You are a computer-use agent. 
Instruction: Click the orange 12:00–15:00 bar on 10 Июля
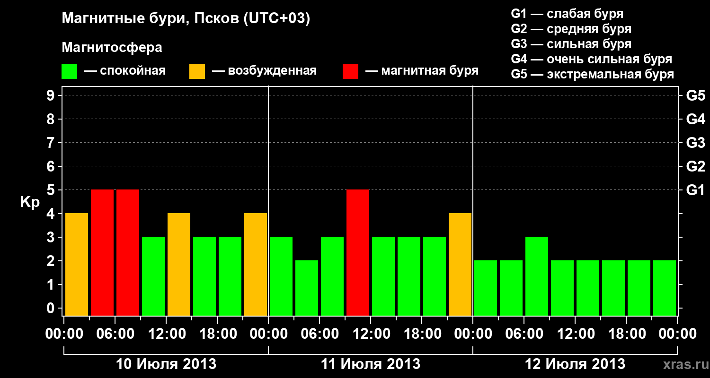point(179,264)
